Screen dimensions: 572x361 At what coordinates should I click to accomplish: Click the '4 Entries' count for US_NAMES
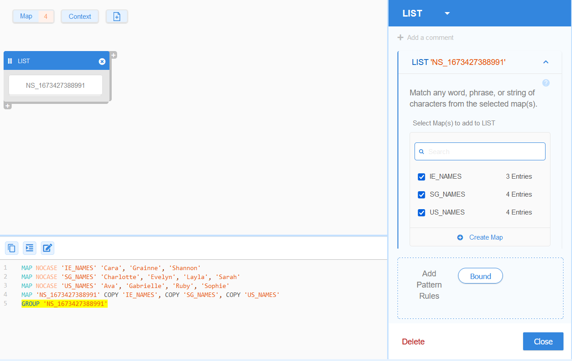519,212
